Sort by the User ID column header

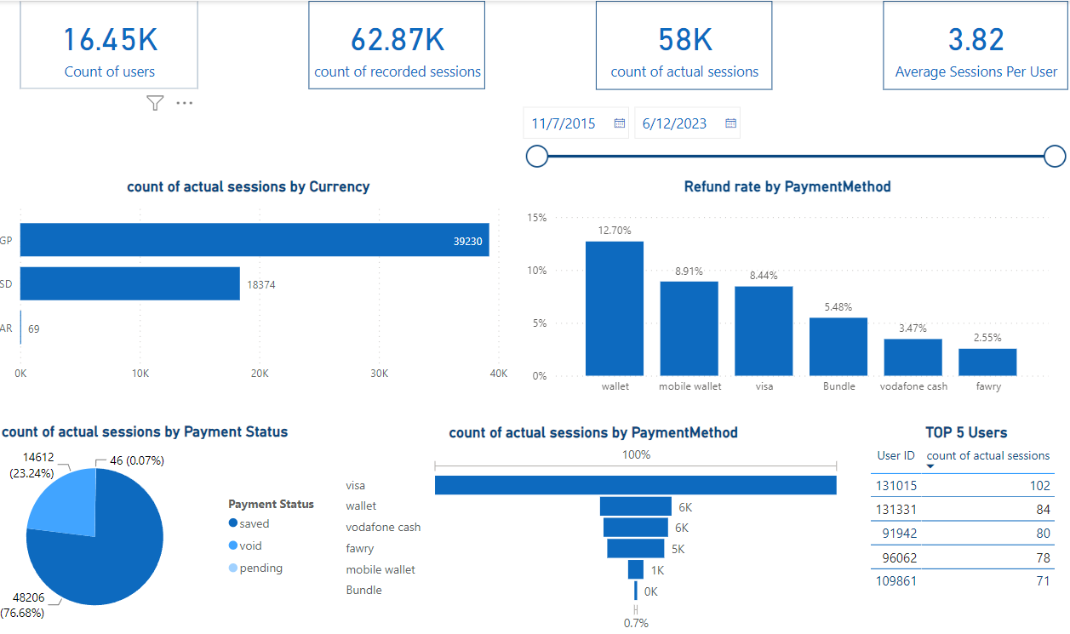click(x=895, y=455)
